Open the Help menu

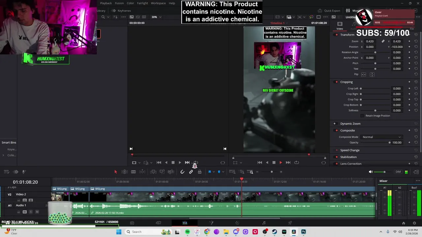click(x=172, y=3)
